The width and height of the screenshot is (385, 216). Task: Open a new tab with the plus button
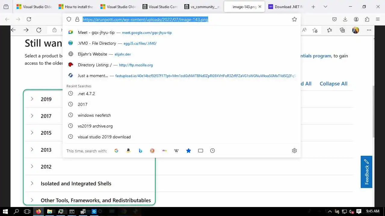pos(313,7)
